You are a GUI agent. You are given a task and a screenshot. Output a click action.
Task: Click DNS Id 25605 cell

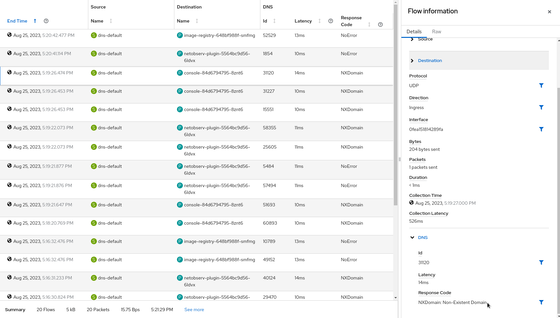[270, 147]
